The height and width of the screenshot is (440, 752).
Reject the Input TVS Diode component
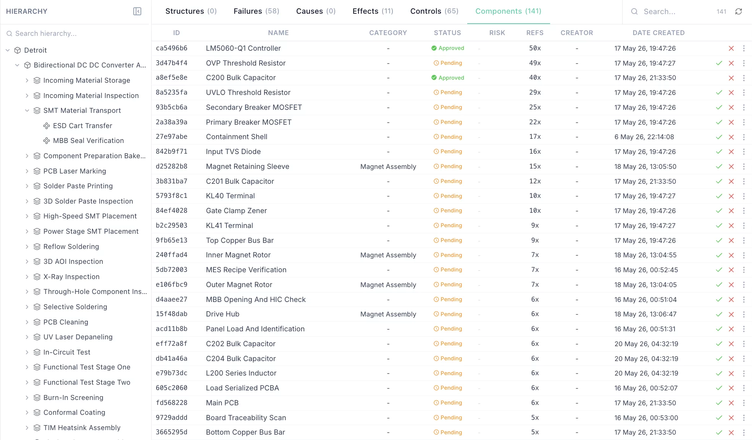[731, 152]
